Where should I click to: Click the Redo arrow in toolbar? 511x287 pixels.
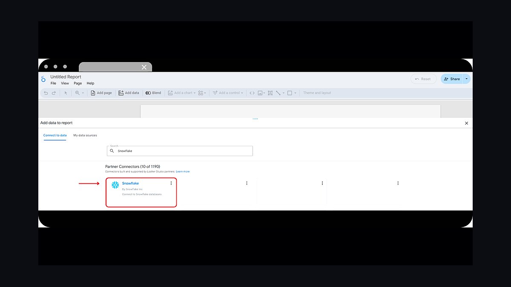(x=54, y=93)
